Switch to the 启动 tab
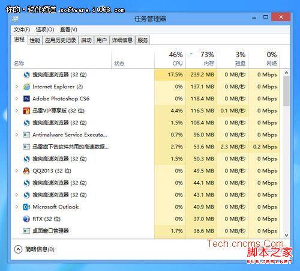Image resolution: width=300 pixels, height=271 pixels. [86, 40]
